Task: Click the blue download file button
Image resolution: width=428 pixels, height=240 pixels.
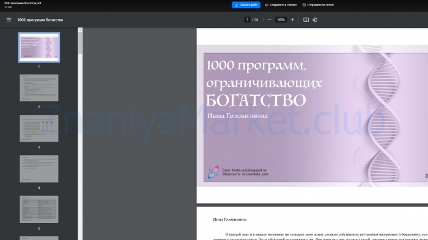Action: (x=246, y=5)
